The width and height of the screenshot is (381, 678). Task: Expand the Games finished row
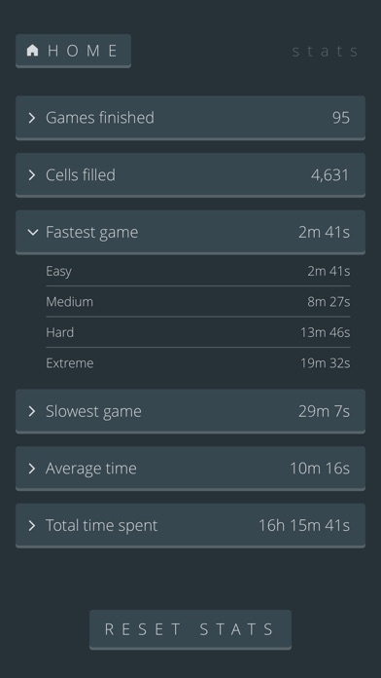point(190,118)
